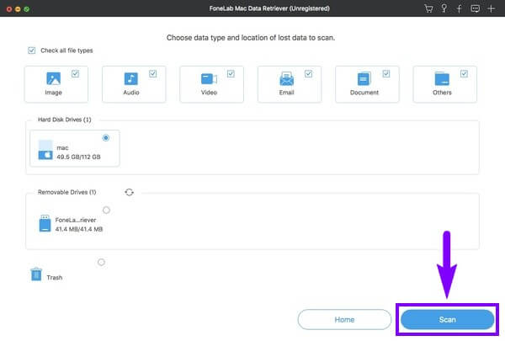Minimize the window with the yellow button
This screenshot has height=341, width=505.
[x=18, y=9]
